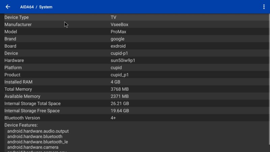Screen dimensions: 270x152
Task: Select the android.hardware.camera feature
Action: 33,147
